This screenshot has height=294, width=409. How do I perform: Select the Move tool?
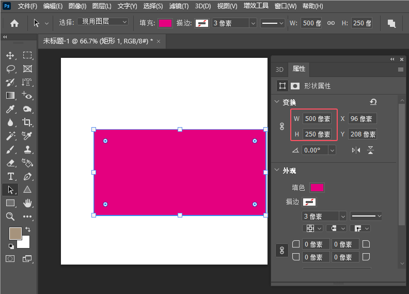[x=10, y=55]
